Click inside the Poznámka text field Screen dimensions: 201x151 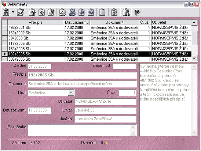(79, 131)
